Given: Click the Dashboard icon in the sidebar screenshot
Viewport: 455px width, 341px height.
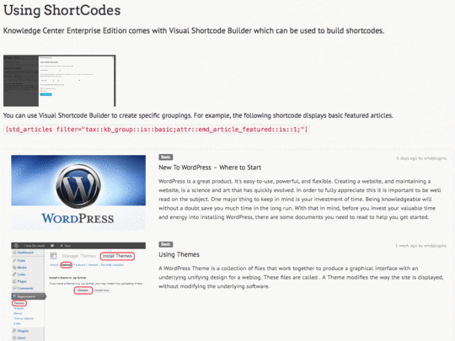Looking at the screenshot, I should coord(14,253).
